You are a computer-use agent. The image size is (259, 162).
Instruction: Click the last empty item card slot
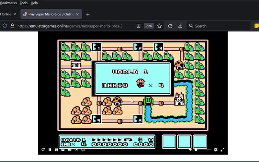coord(200,142)
